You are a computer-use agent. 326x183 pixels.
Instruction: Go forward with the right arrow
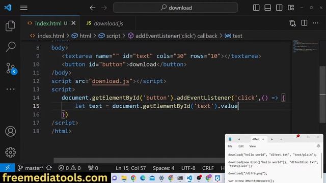[104, 8]
